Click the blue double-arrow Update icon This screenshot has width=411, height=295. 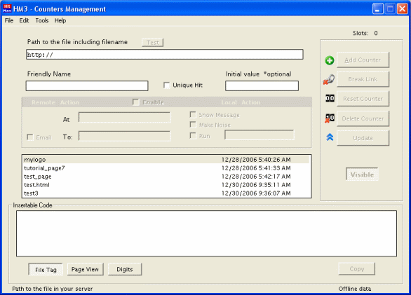[330, 137]
